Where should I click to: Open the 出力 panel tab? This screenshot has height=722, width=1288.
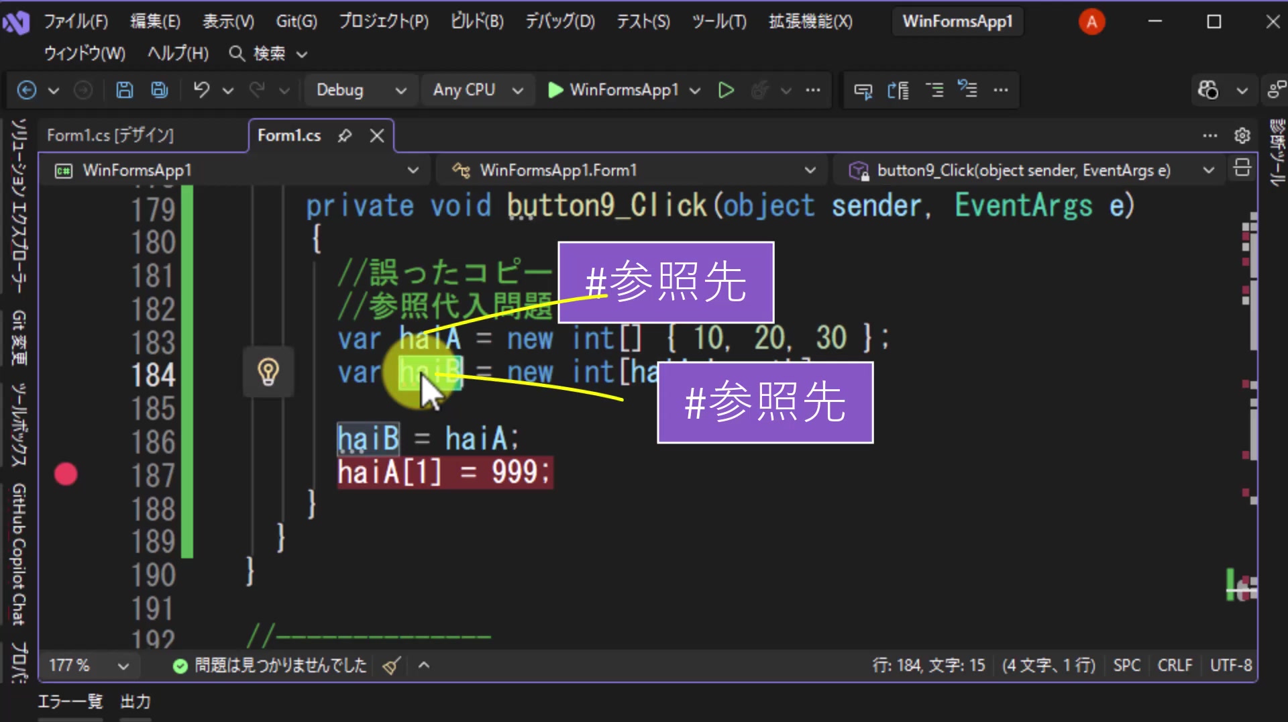point(136,702)
